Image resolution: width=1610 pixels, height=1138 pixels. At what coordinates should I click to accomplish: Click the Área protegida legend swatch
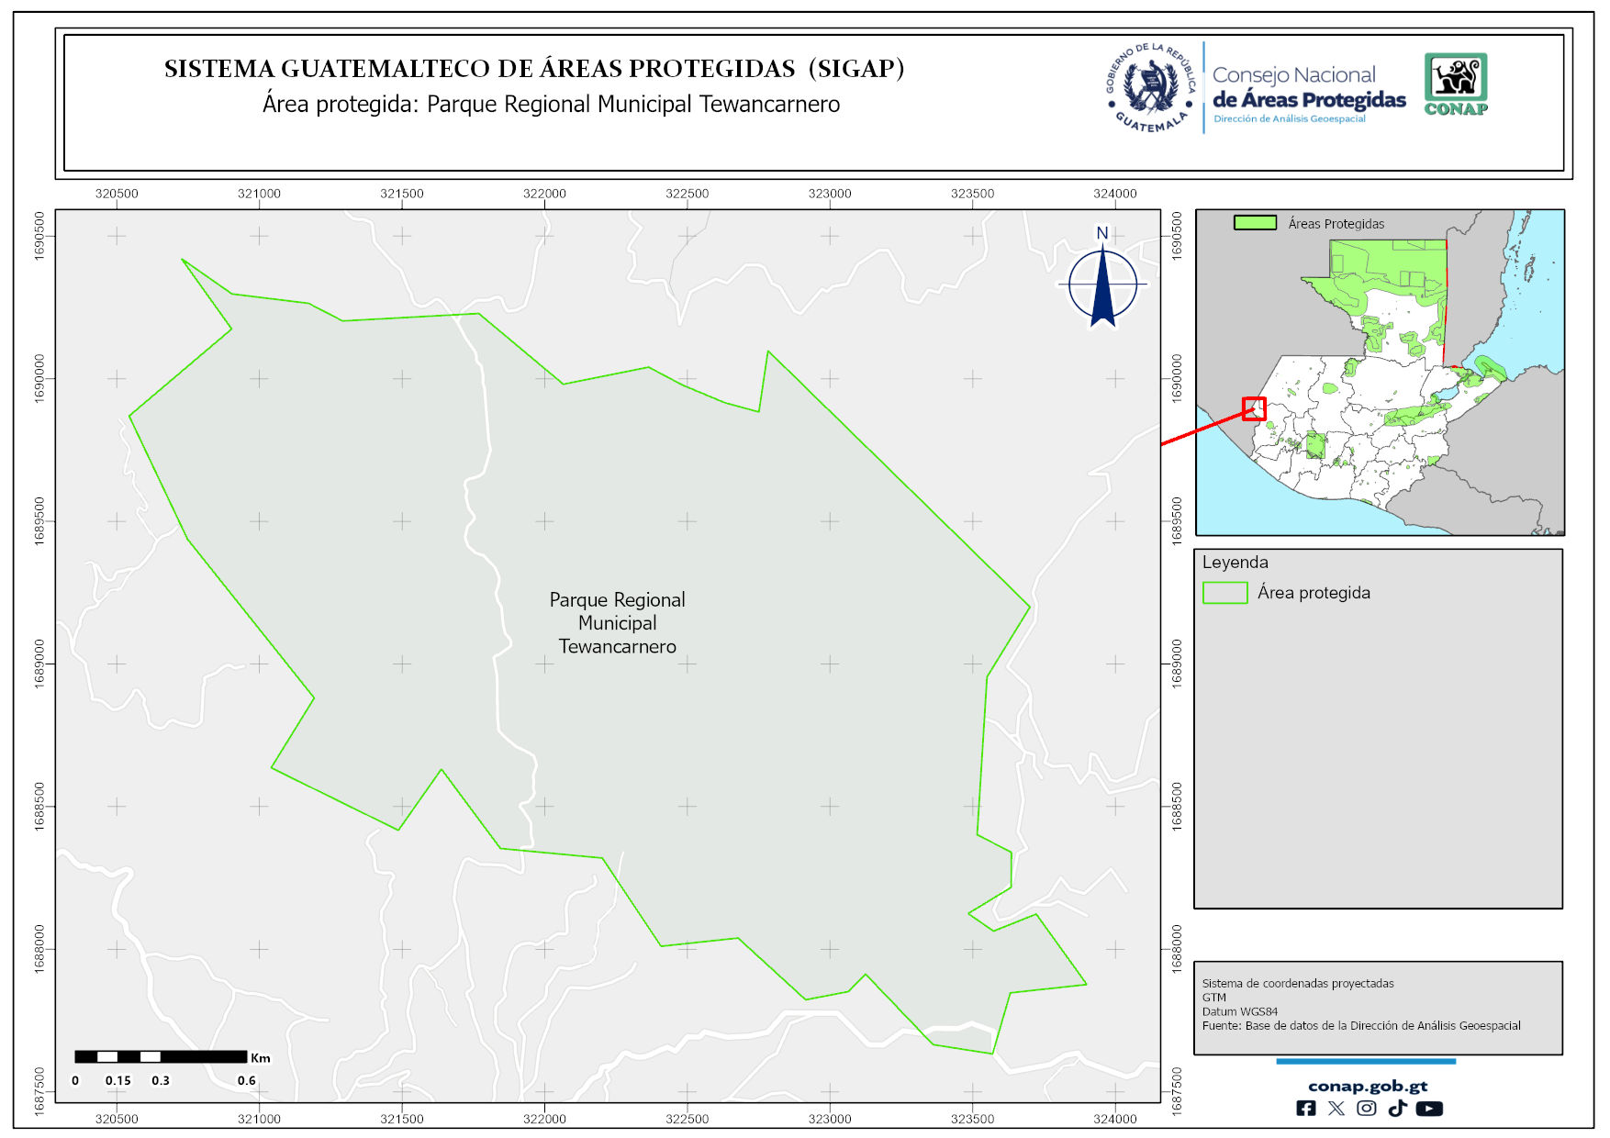coord(1224,593)
